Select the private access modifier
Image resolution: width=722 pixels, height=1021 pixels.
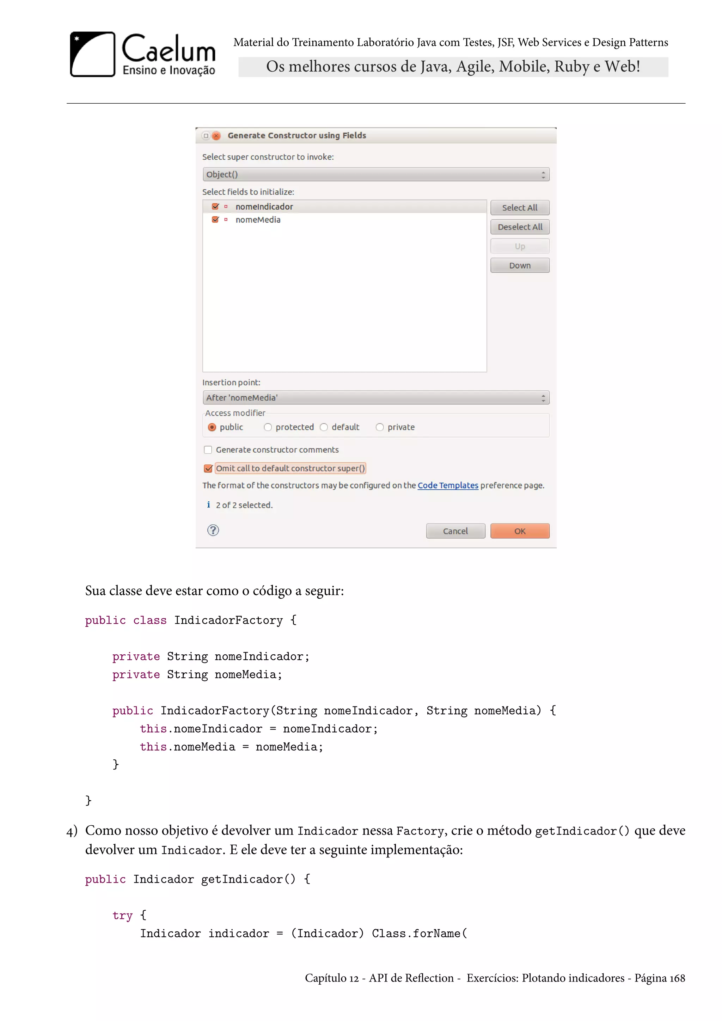pos(380,427)
